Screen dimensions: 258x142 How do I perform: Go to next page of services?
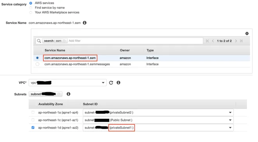[x=236, y=41]
